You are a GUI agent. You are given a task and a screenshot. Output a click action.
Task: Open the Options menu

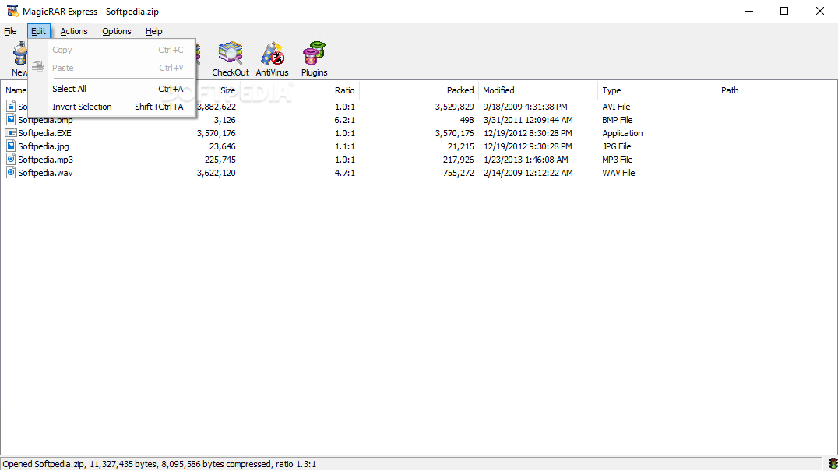[x=117, y=31]
